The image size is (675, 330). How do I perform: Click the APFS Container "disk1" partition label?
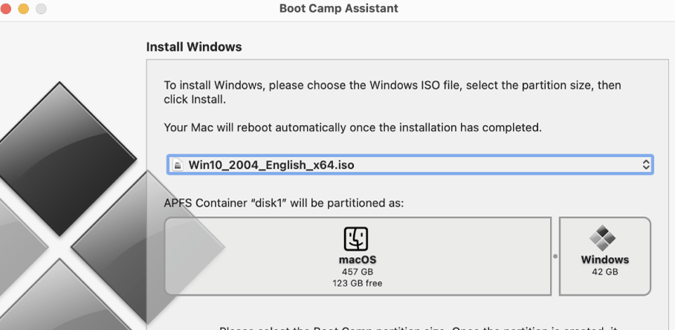[284, 203]
